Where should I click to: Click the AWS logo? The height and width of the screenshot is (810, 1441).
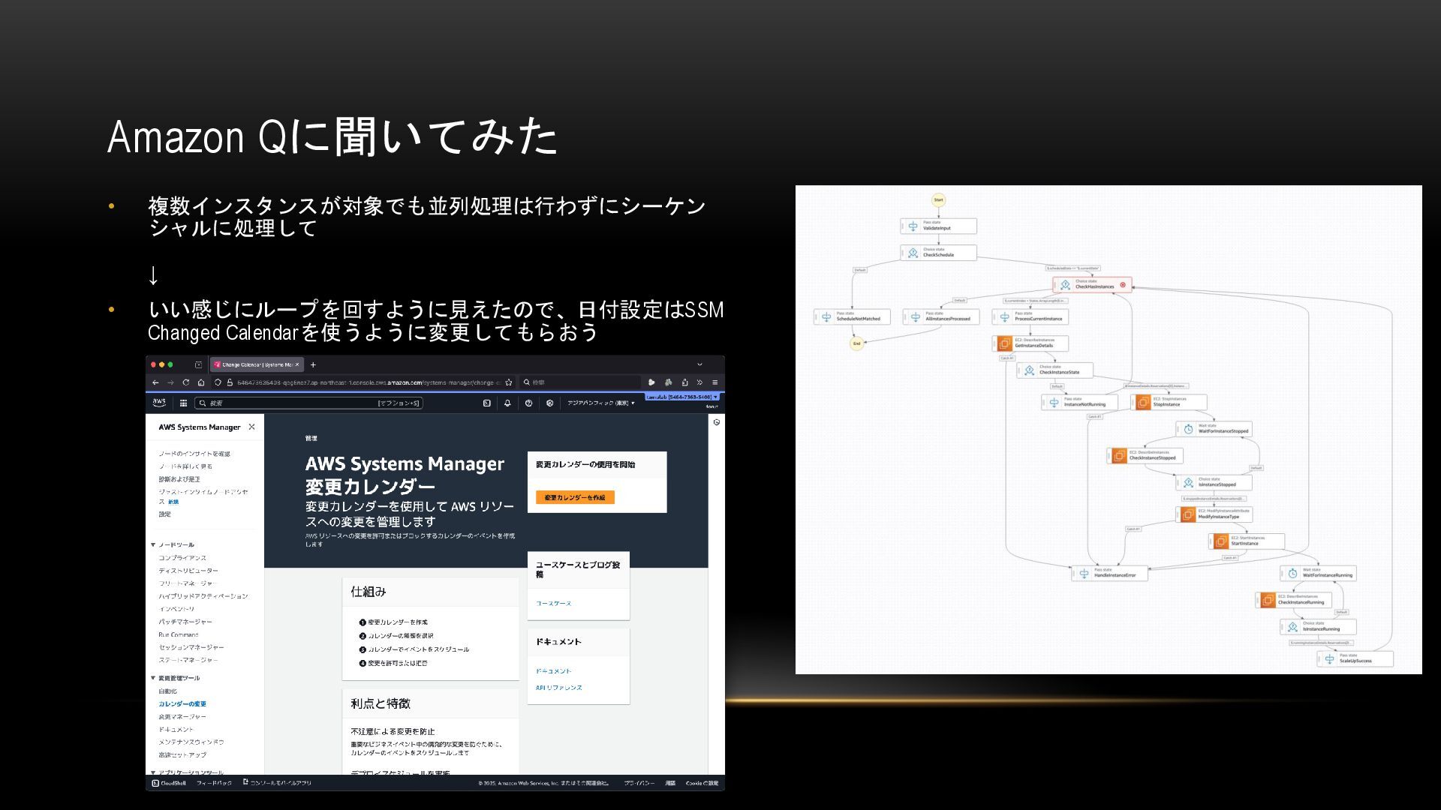tap(159, 403)
